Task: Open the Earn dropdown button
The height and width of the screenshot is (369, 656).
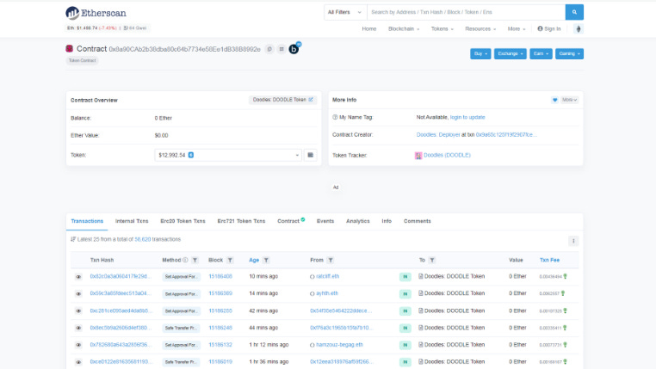Action: click(x=541, y=54)
